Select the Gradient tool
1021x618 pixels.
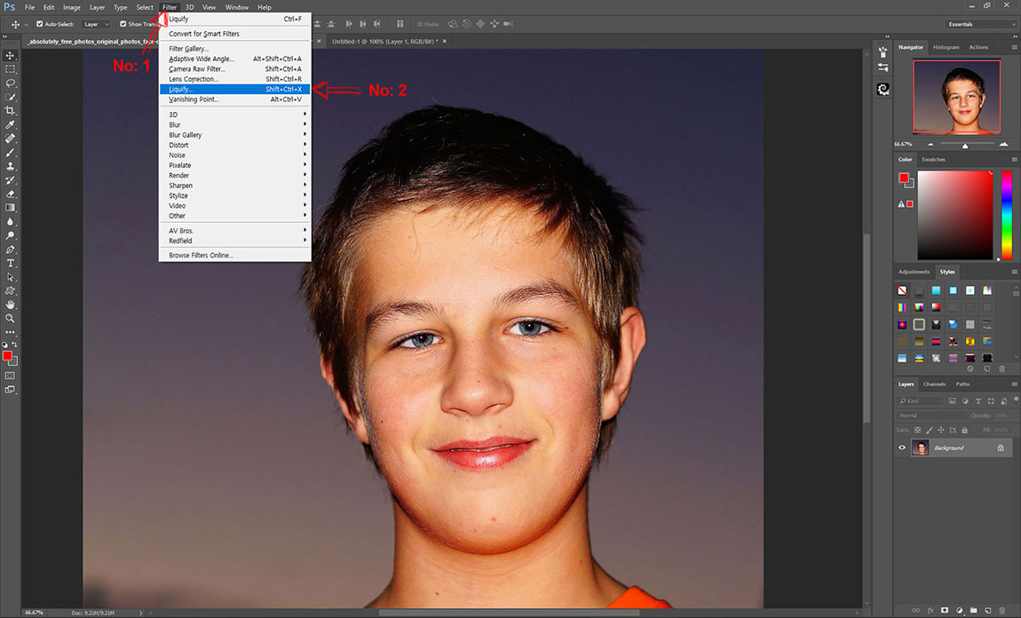tap(10, 208)
